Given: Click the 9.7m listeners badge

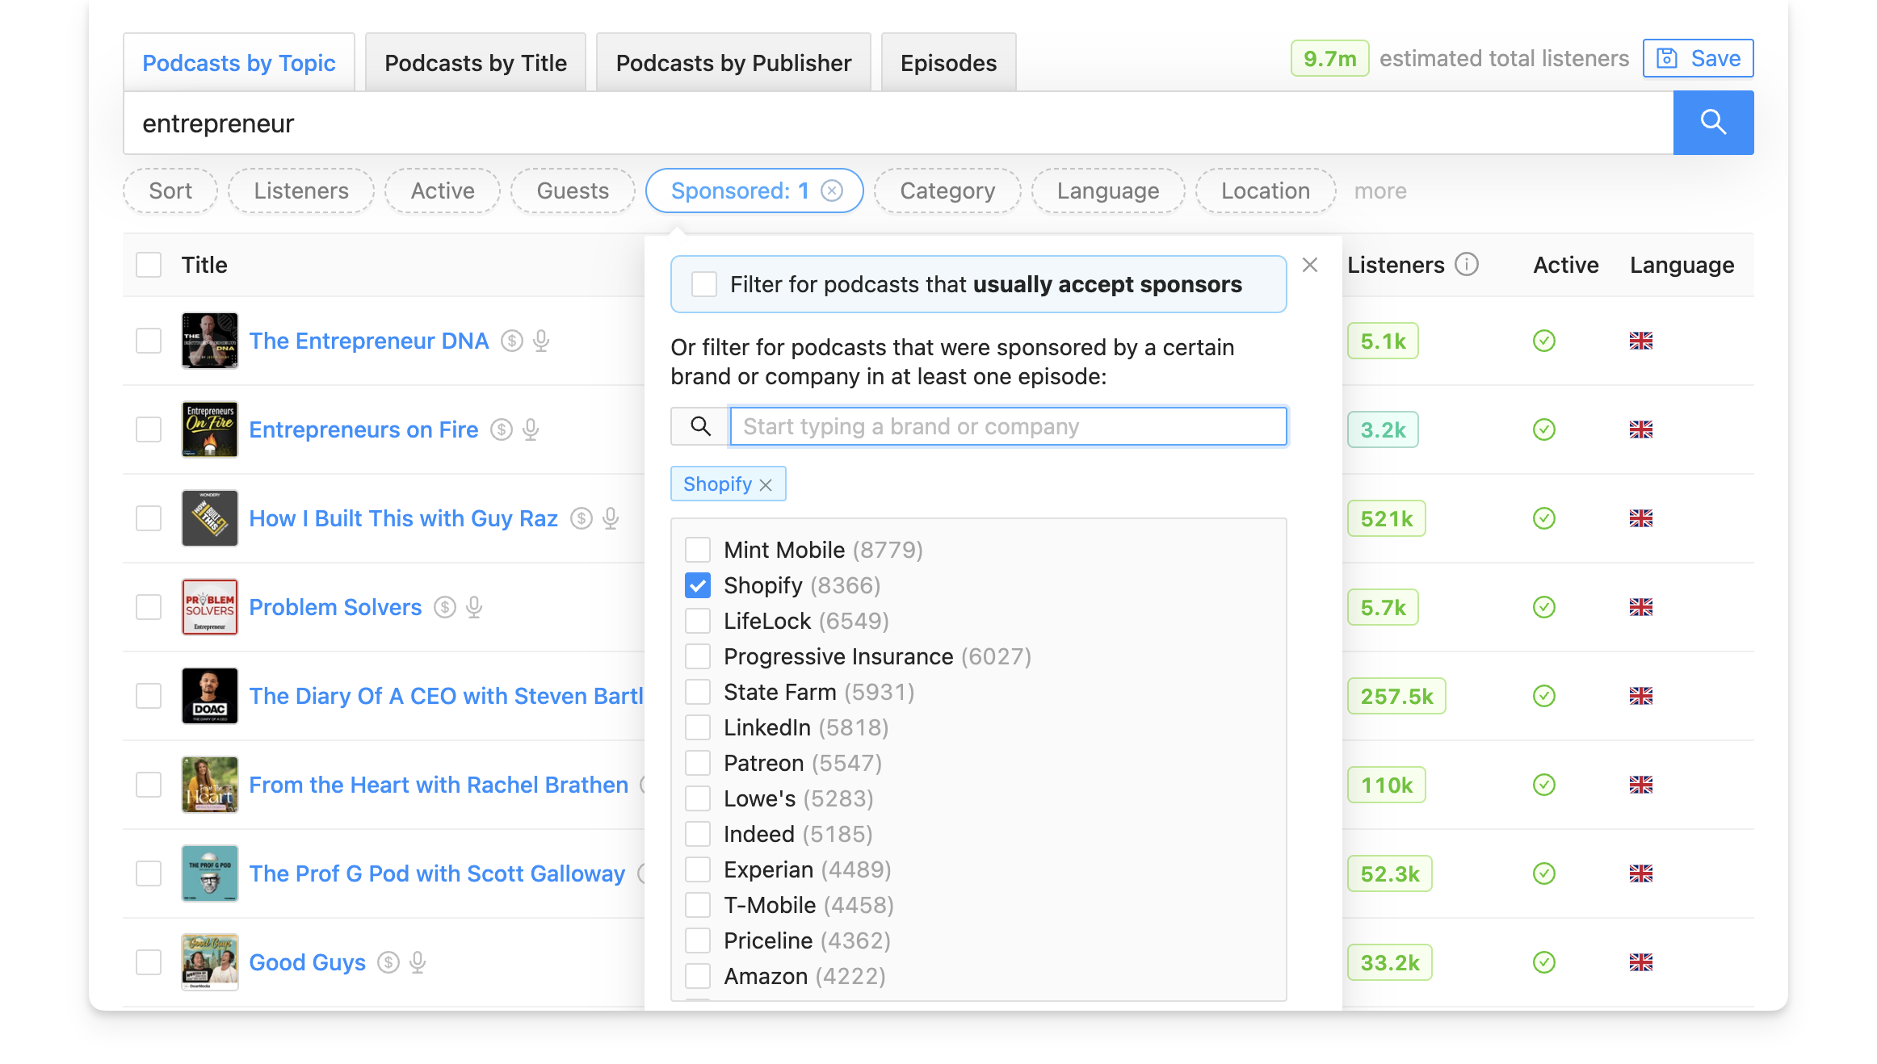Looking at the screenshot, I should [x=1330, y=58].
